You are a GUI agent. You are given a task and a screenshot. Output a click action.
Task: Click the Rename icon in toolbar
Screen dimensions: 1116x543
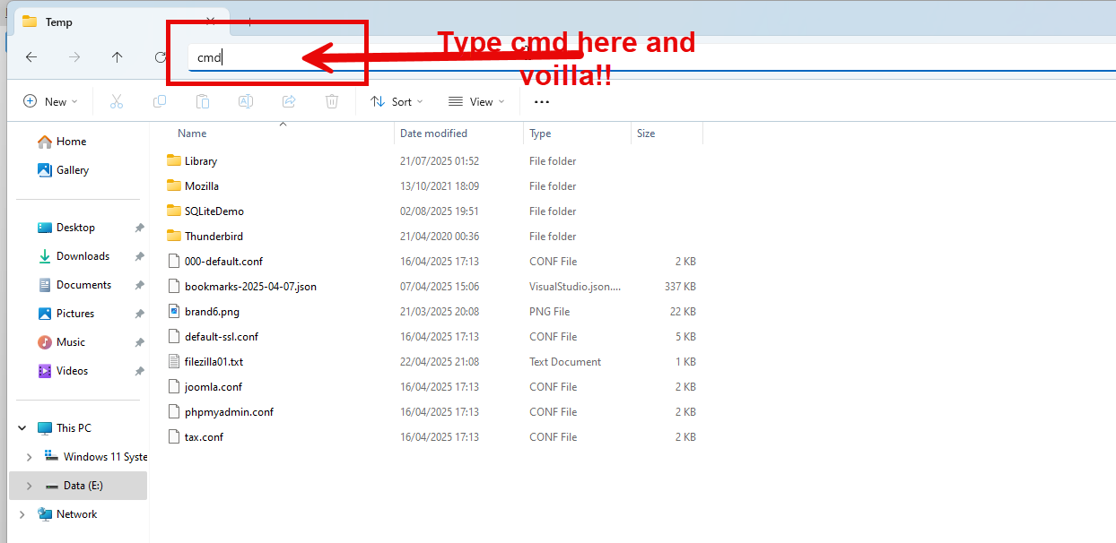tap(245, 102)
